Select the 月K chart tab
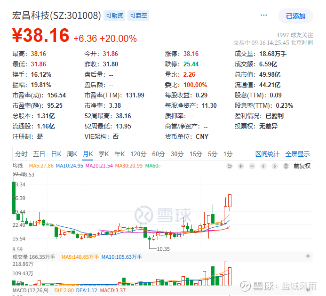Viewport: 326px width, 296px height. 88,154
